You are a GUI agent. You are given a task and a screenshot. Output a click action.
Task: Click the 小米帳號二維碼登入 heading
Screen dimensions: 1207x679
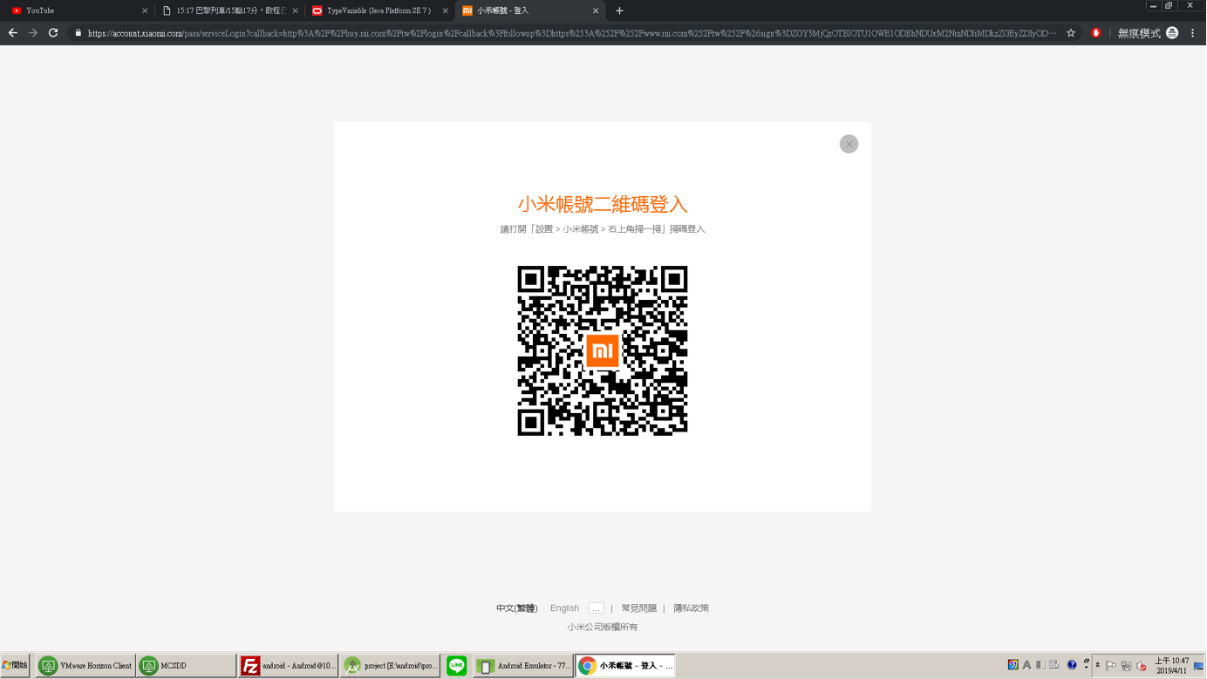point(603,204)
